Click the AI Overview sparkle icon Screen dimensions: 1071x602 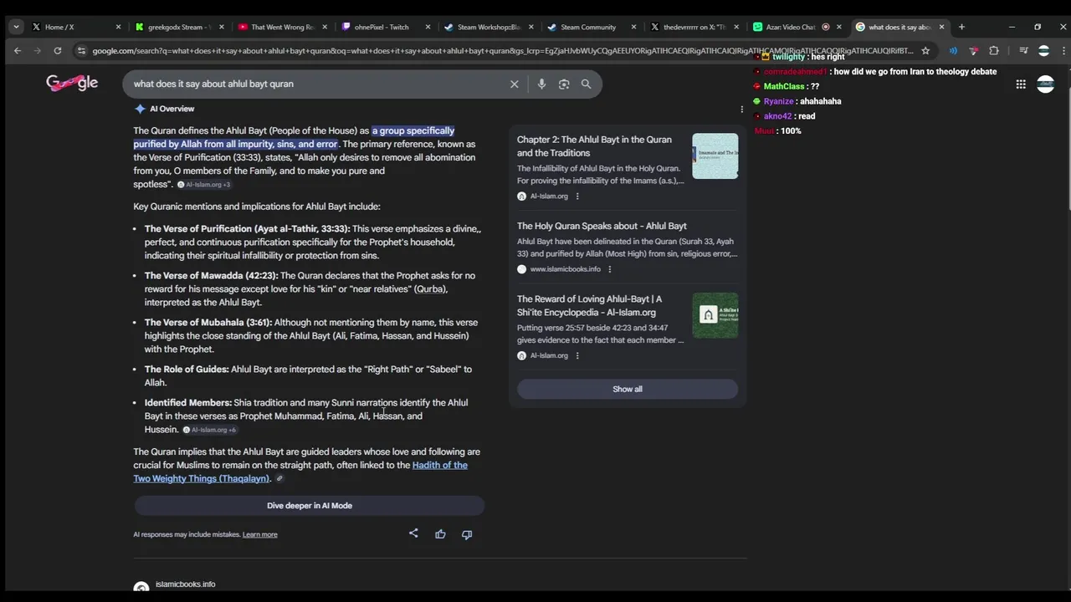click(140, 109)
